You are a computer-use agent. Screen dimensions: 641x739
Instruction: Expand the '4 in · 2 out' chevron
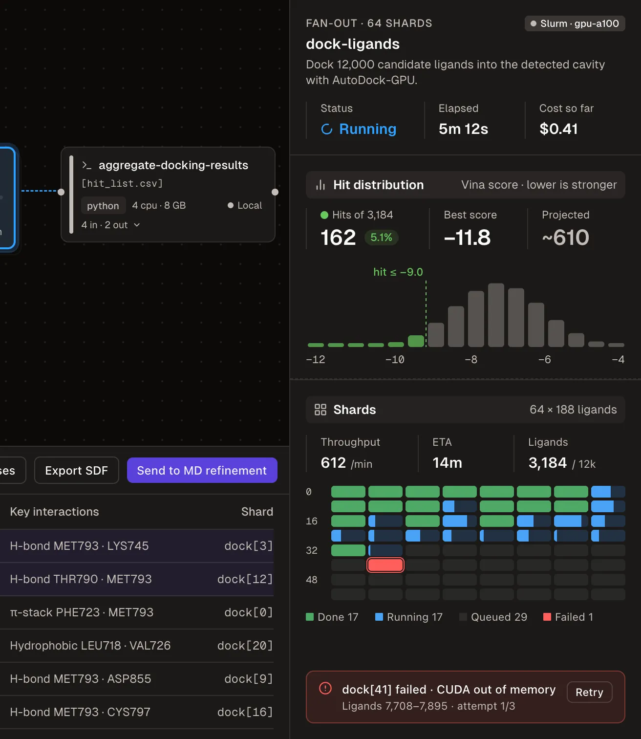(x=137, y=225)
